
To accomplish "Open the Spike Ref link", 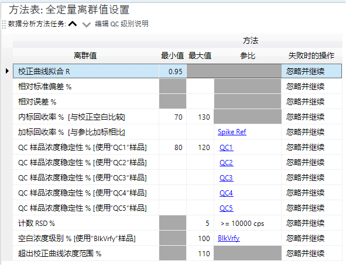I will tap(232, 132).
